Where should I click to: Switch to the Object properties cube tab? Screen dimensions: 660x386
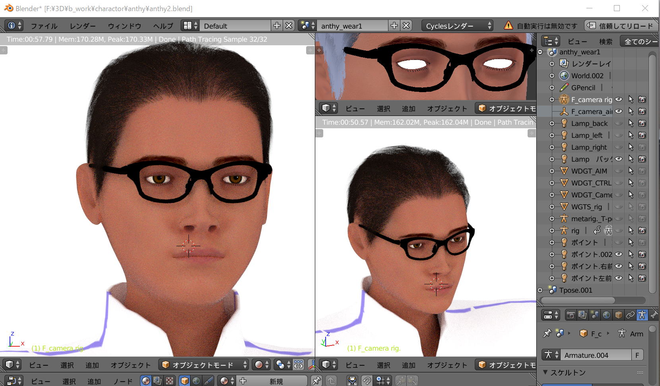(x=618, y=315)
